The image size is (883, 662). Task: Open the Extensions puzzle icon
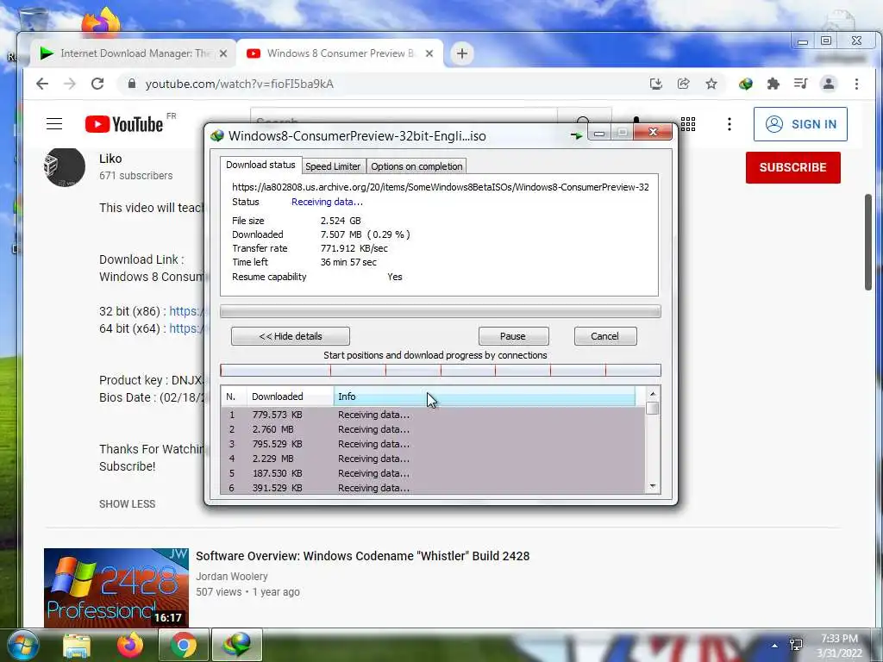tap(773, 84)
